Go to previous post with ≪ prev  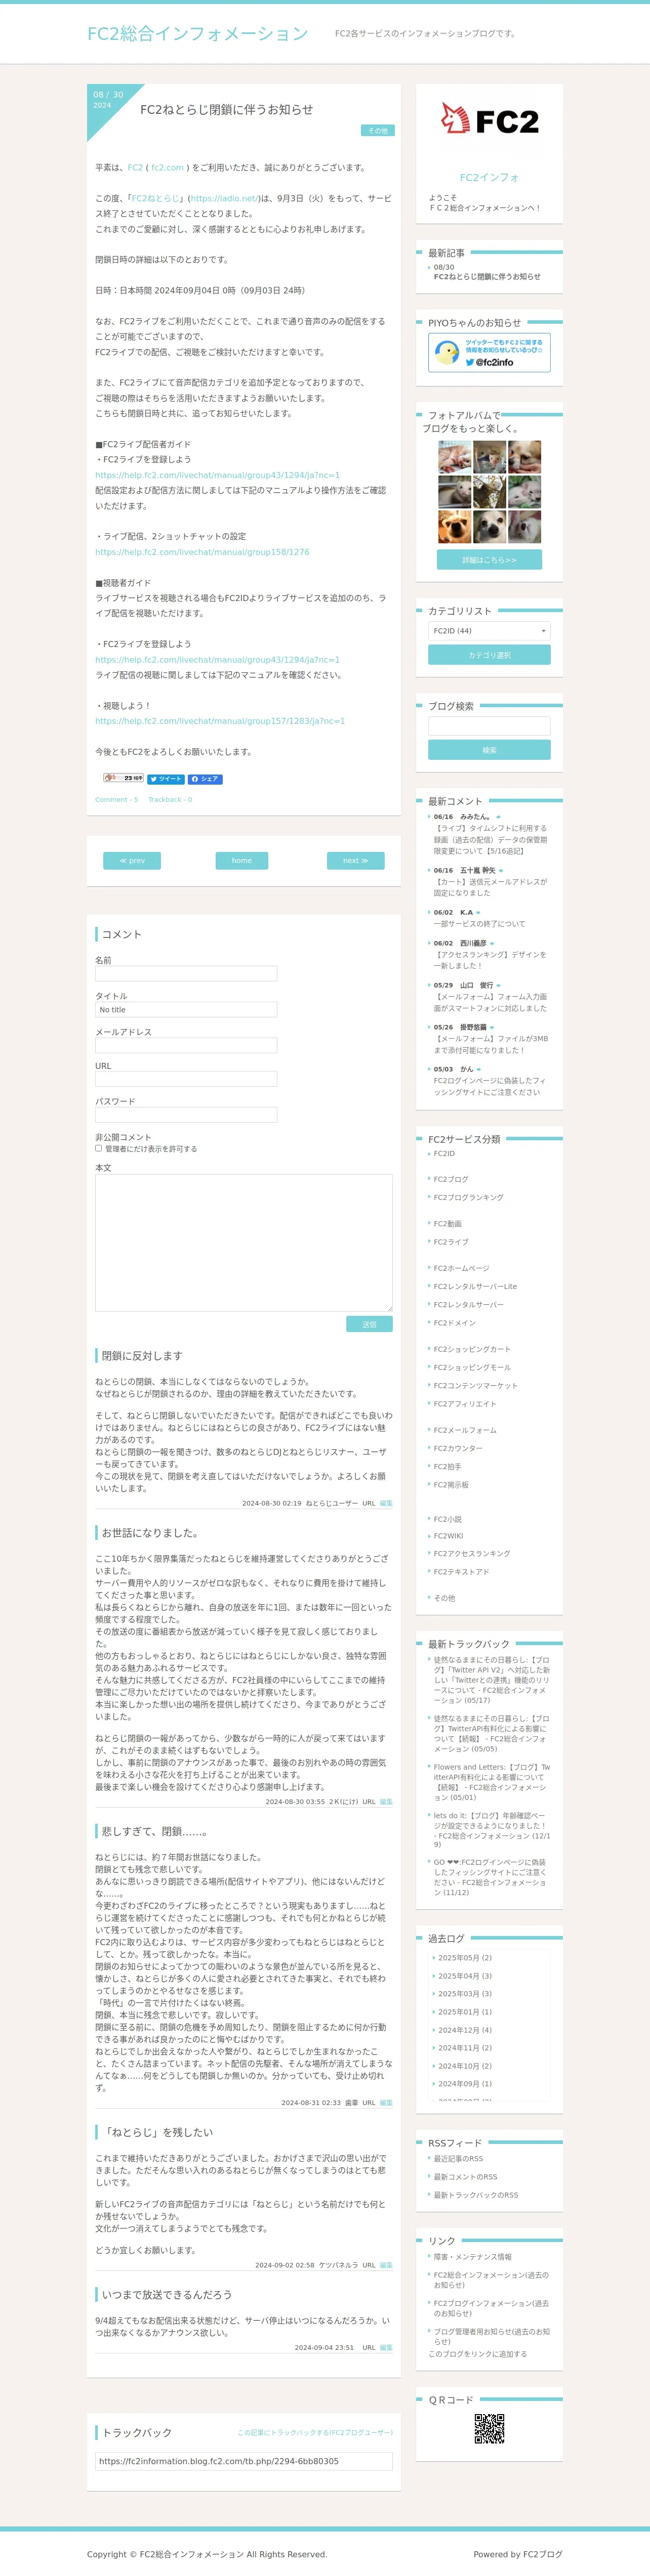point(132,861)
